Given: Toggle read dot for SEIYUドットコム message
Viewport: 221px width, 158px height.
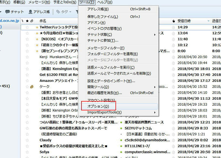Looking at the screenshot, I should (x=121, y=128).
